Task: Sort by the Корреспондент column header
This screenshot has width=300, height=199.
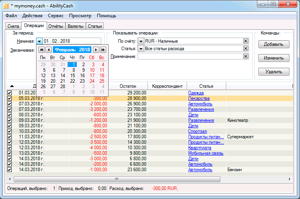Action: (x=167, y=86)
